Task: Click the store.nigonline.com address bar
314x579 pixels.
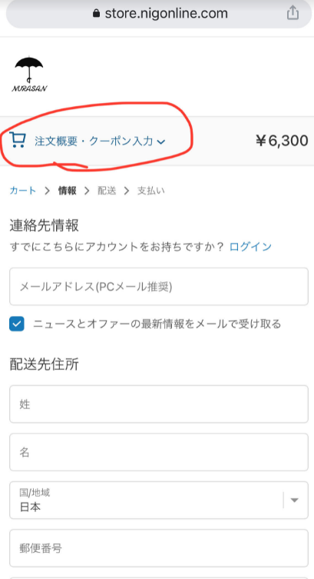Action: point(159,14)
